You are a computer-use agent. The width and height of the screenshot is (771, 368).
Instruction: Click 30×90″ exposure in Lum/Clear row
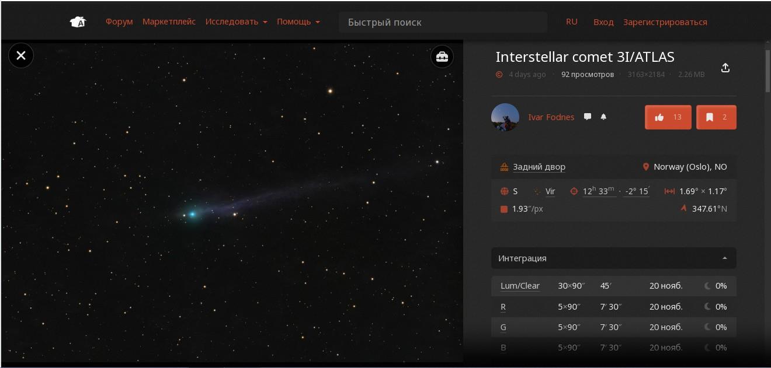572,286
